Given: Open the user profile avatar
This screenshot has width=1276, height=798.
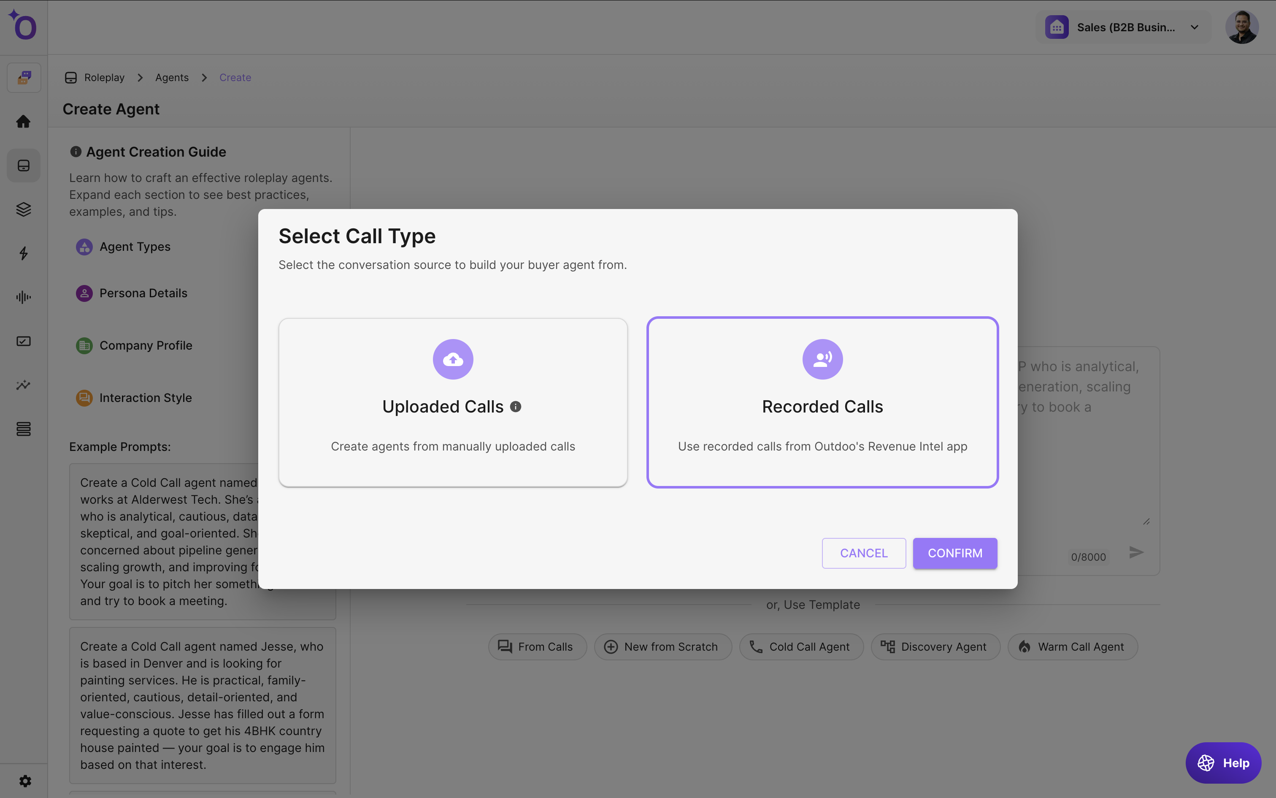Looking at the screenshot, I should coord(1241,27).
